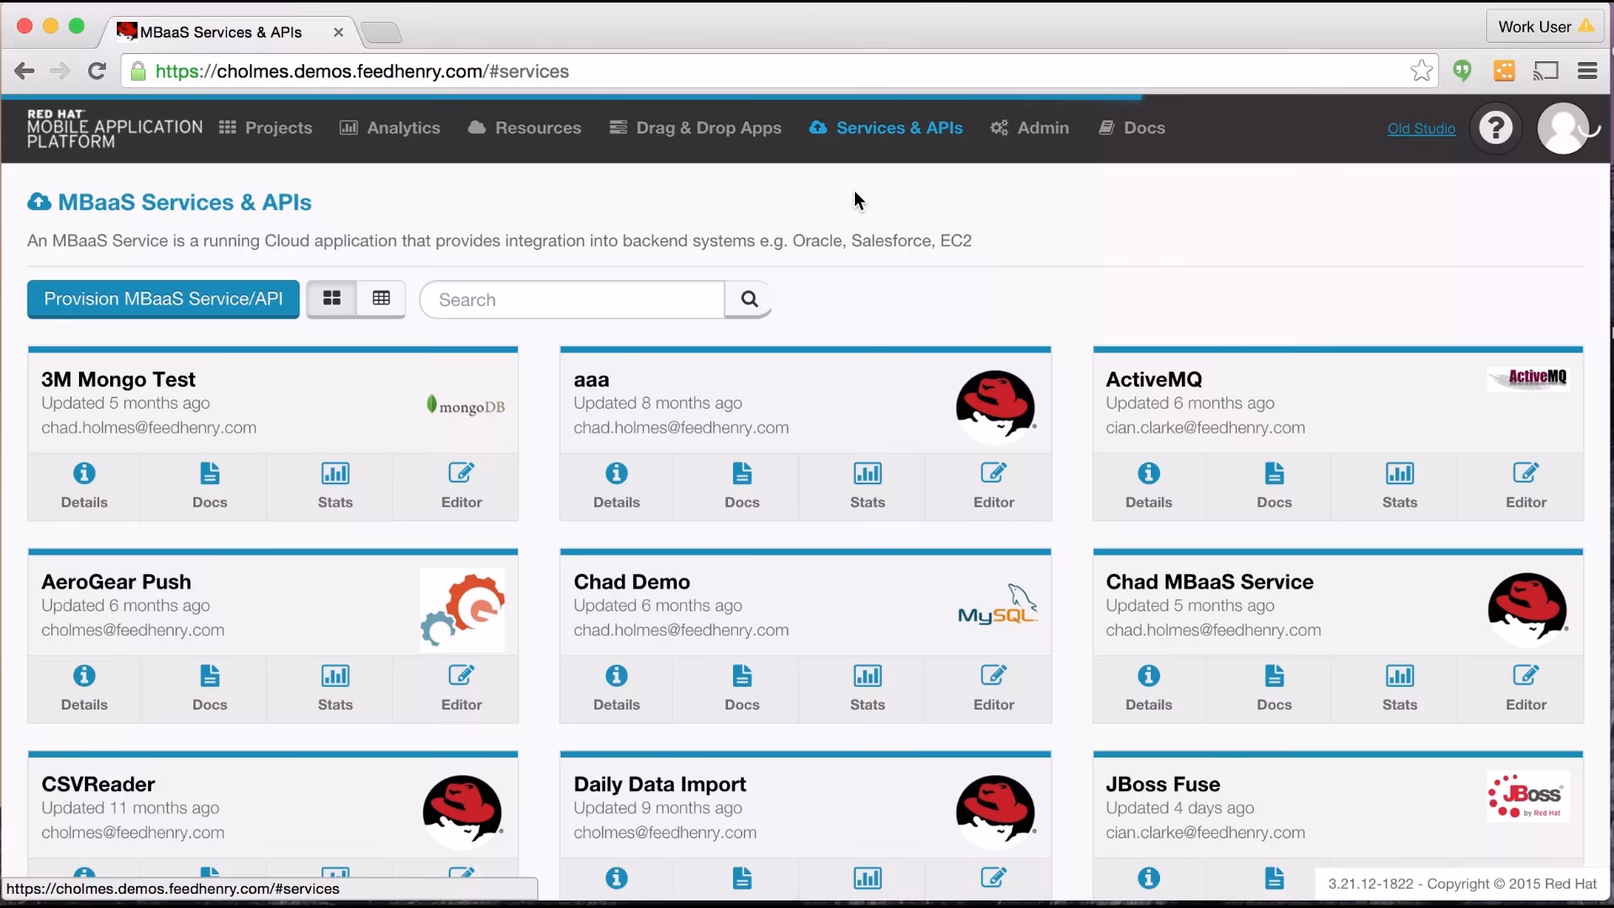This screenshot has width=1614, height=908.
Task: Open Docs for aaa service
Action: tap(741, 487)
